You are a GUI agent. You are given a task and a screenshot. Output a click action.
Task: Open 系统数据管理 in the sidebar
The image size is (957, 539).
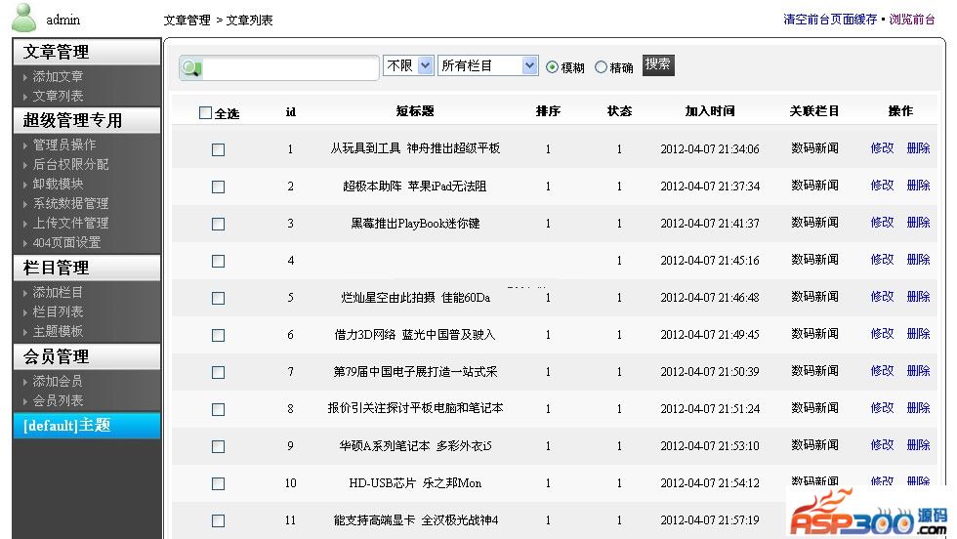point(70,203)
